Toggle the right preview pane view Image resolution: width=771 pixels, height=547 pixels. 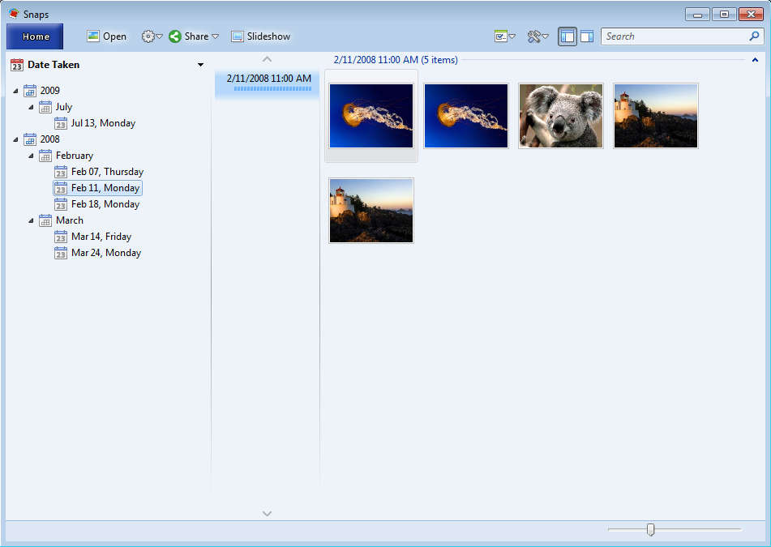click(587, 36)
